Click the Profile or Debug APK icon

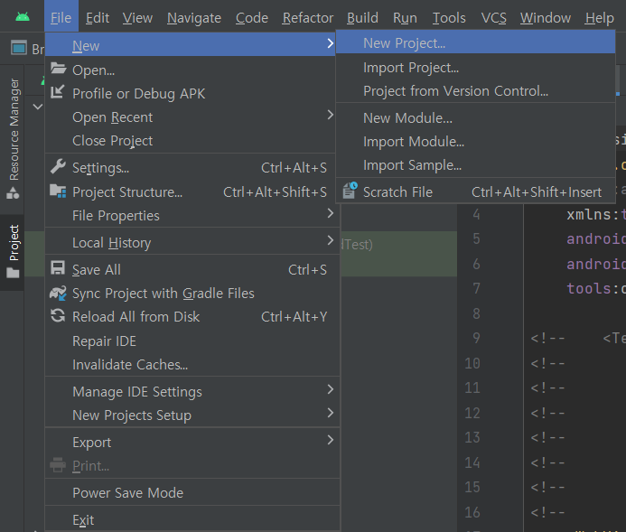click(58, 93)
